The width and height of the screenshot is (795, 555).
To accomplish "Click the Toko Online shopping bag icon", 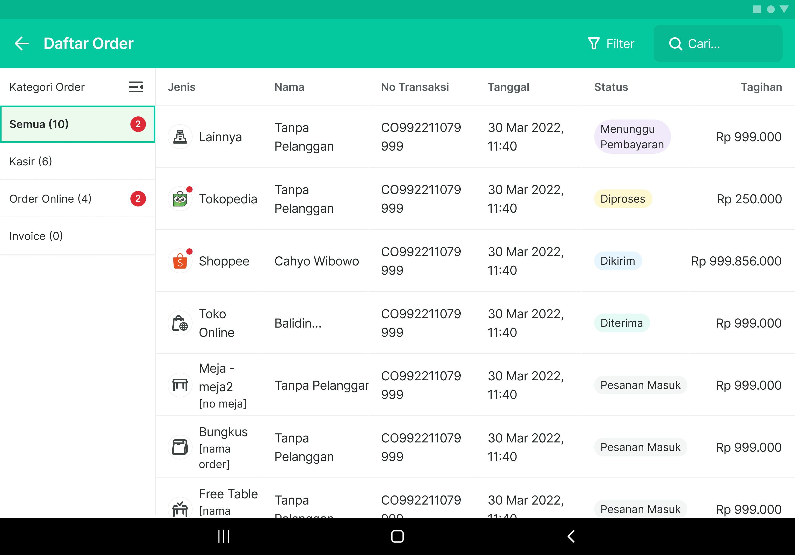I will [x=180, y=323].
